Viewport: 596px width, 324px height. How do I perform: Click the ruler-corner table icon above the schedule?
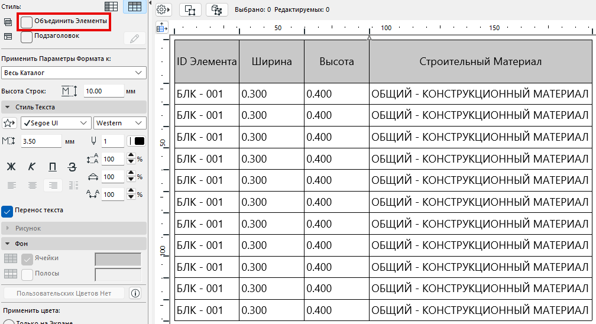[162, 27]
